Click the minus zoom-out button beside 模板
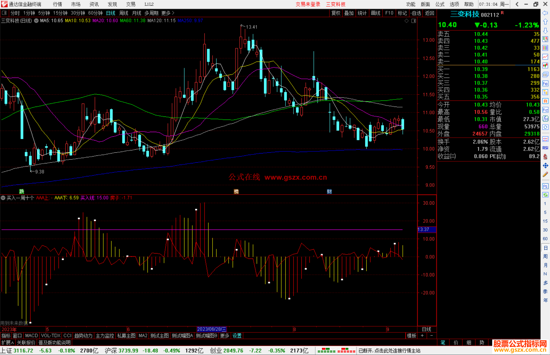 tap(431, 336)
